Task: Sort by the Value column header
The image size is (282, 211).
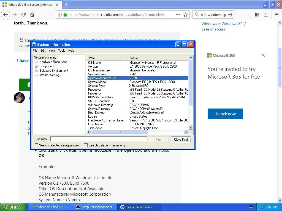Action: click(x=158, y=58)
